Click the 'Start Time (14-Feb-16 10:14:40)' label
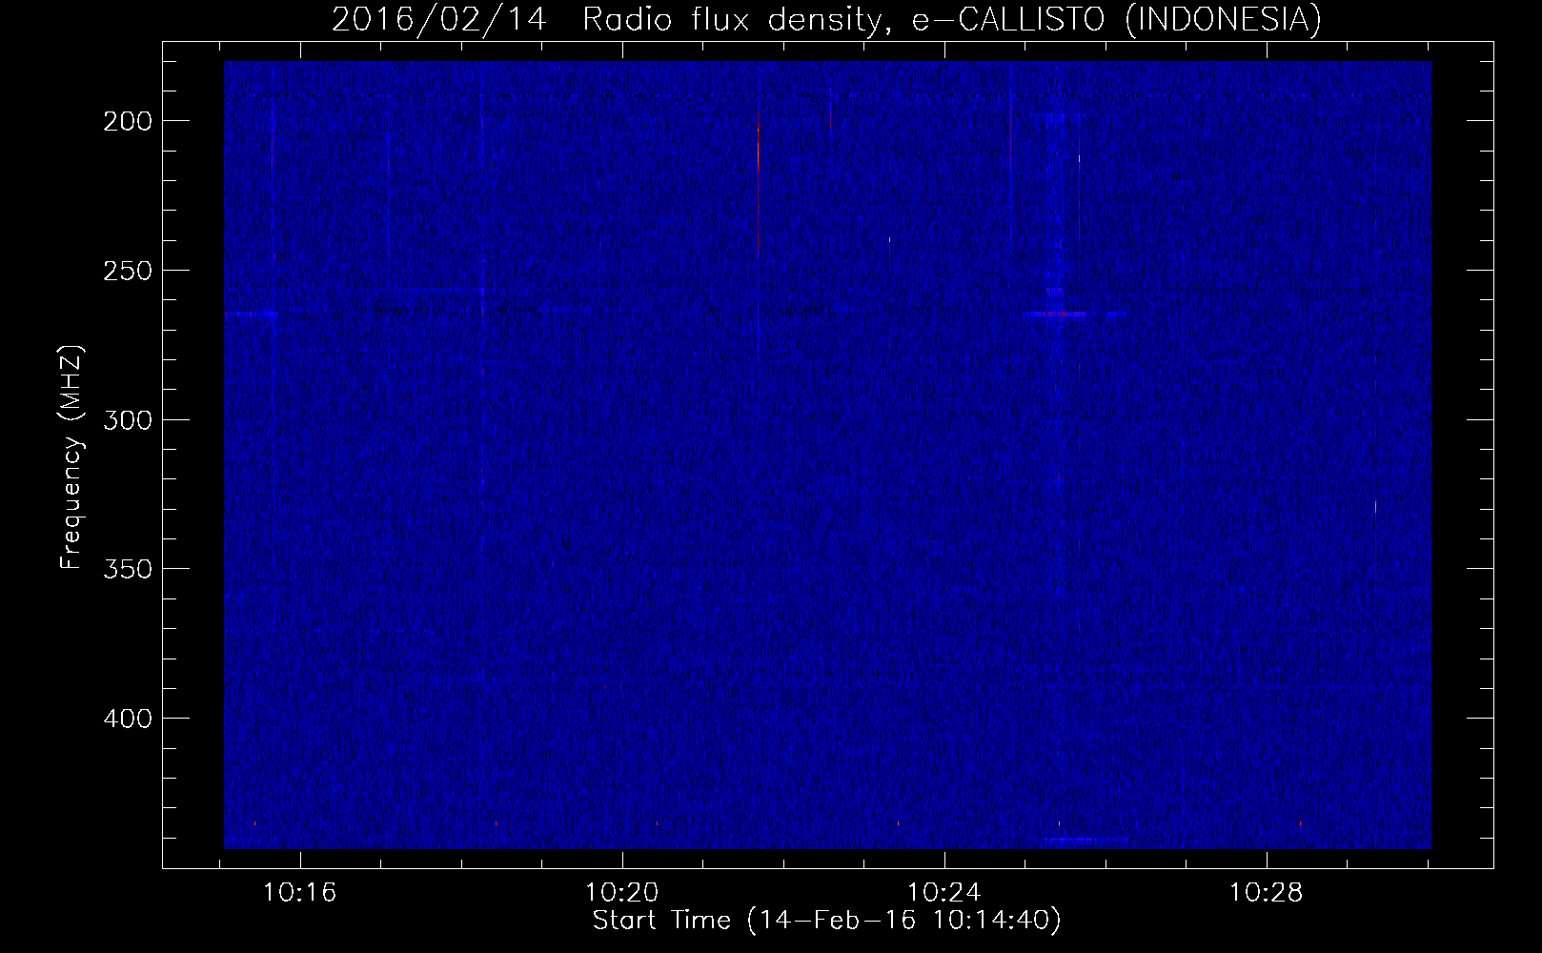The height and width of the screenshot is (953, 1542). tap(826, 921)
